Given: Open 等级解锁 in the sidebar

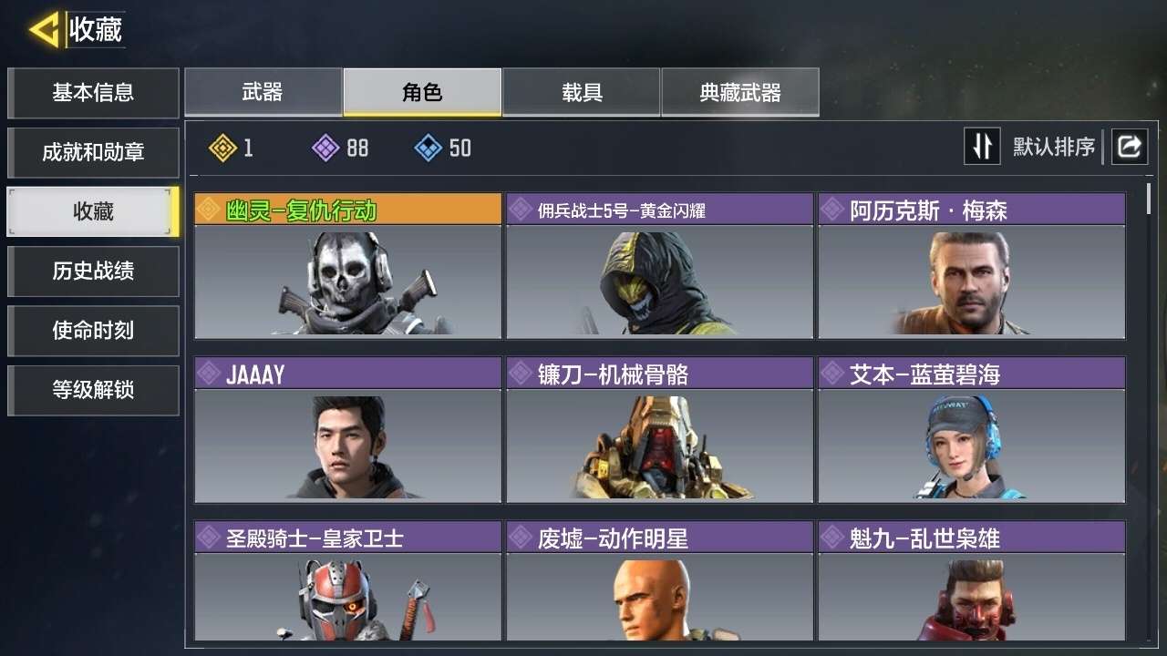Looking at the screenshot, I should tap(93, 390).
